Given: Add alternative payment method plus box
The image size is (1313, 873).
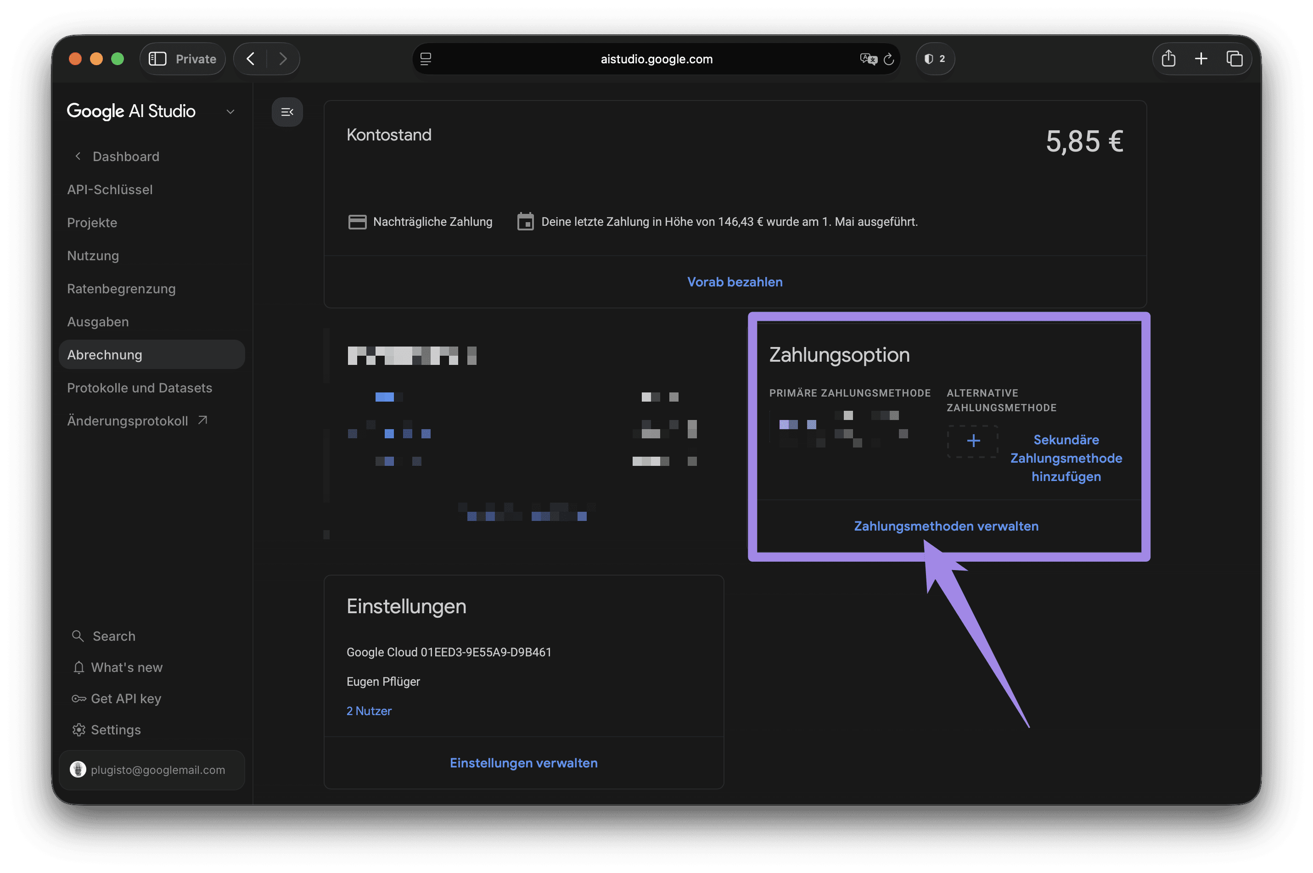Looking at the screenshot, I should point(972,441).
